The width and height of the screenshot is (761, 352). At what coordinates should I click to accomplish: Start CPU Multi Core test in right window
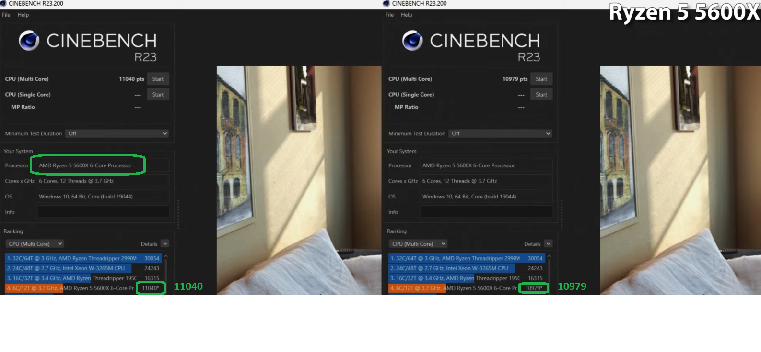click(x=541, y=79)
